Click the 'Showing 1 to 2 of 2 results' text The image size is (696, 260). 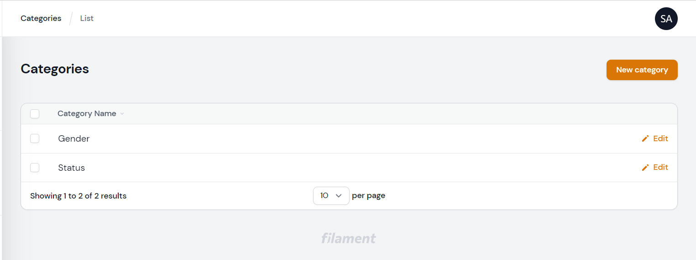click(x=78, y=196)
